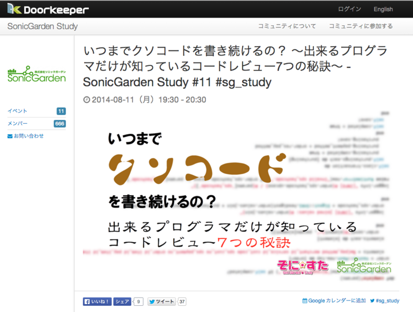Click the calendar icon beside Google カレンダー

coord(305,301)
